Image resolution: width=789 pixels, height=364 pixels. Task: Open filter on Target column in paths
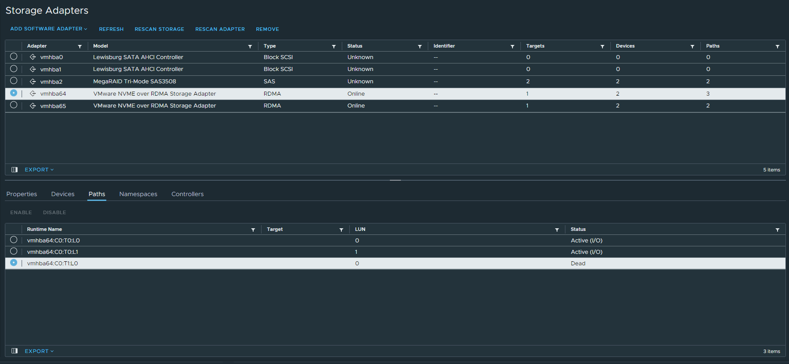[341, 230]
